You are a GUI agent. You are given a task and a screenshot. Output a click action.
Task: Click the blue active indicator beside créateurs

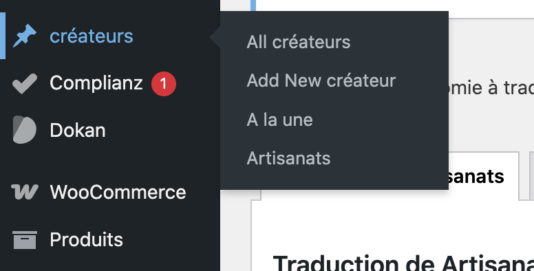click(x=3, y=36)
